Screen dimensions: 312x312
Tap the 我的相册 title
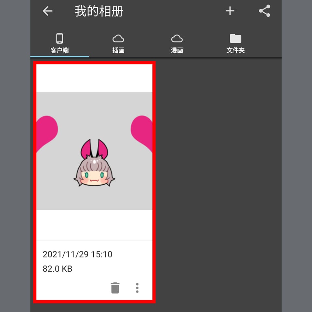(99, 11)
